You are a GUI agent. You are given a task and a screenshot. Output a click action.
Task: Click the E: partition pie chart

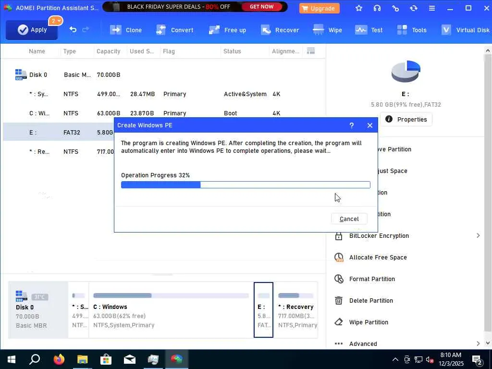point(406,71)
